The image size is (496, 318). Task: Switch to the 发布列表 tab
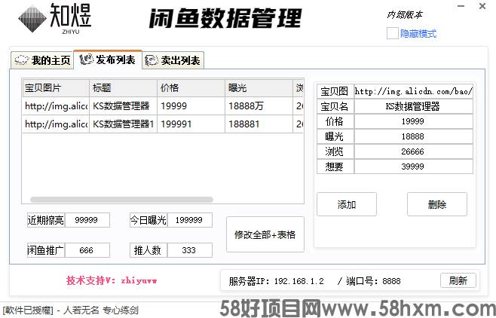pos(108,60)
